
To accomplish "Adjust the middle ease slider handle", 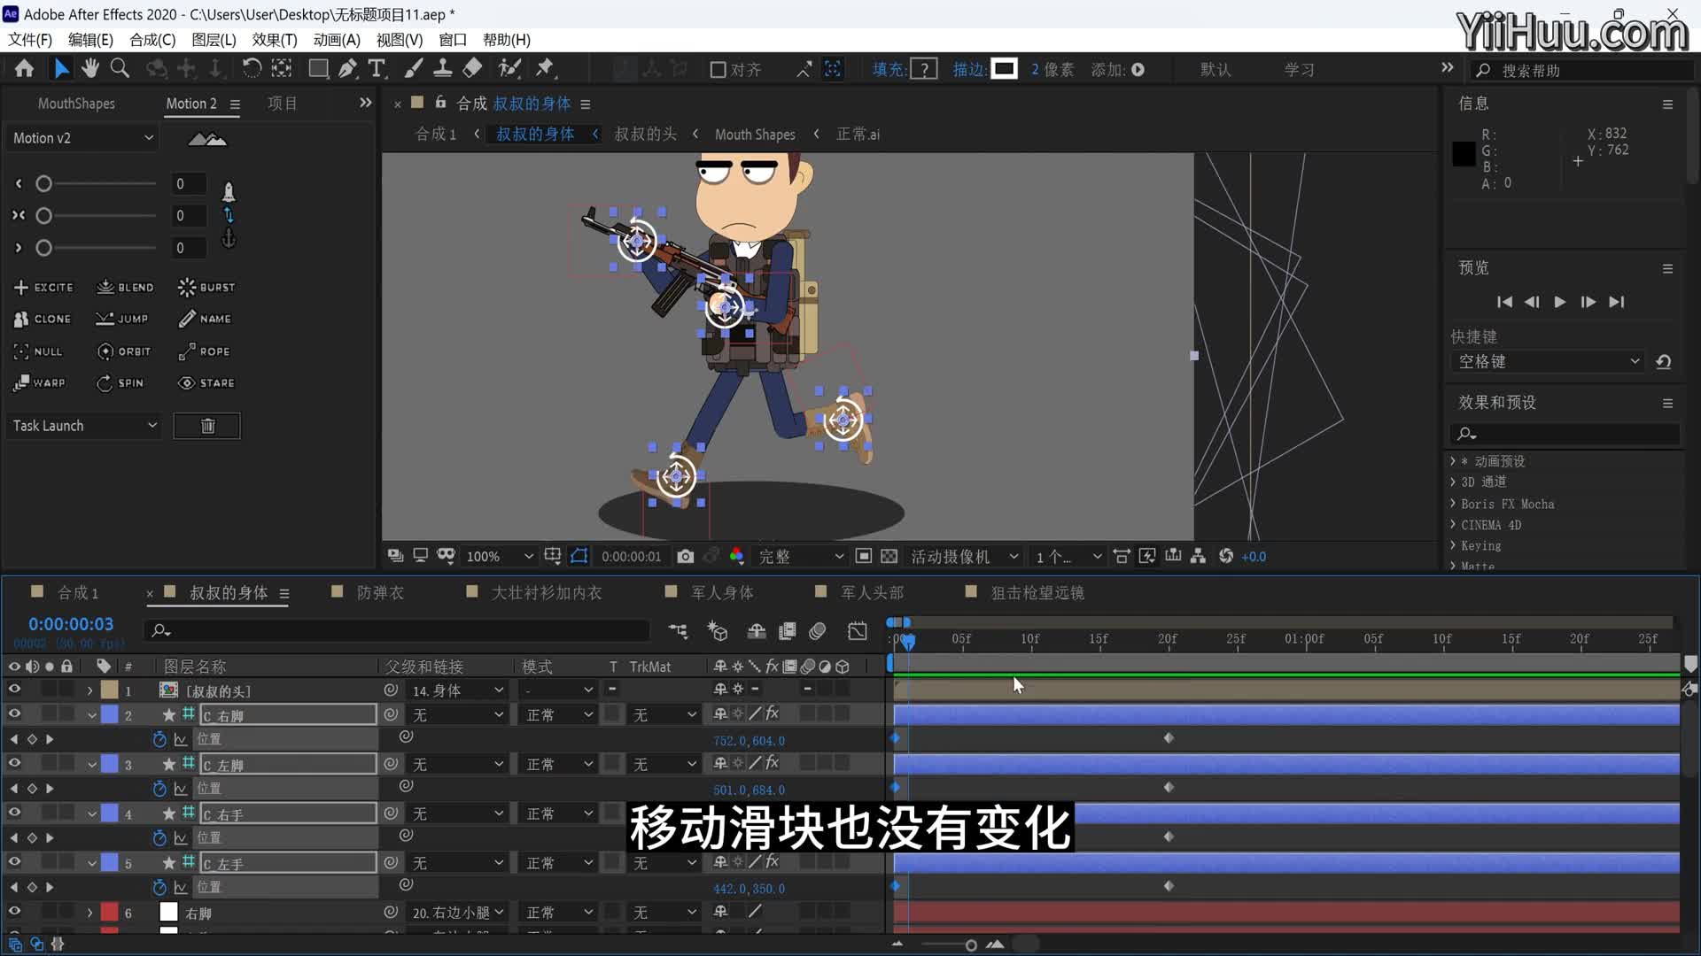I will (x=43, y=216).
